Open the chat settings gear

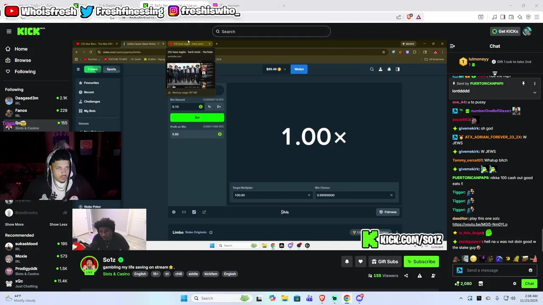tap(515, 283)
